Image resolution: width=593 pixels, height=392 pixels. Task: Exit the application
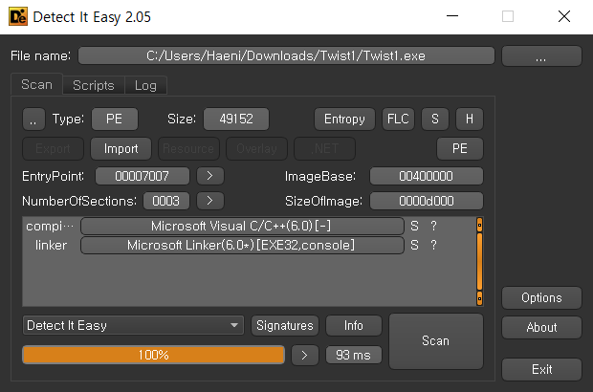541,369
